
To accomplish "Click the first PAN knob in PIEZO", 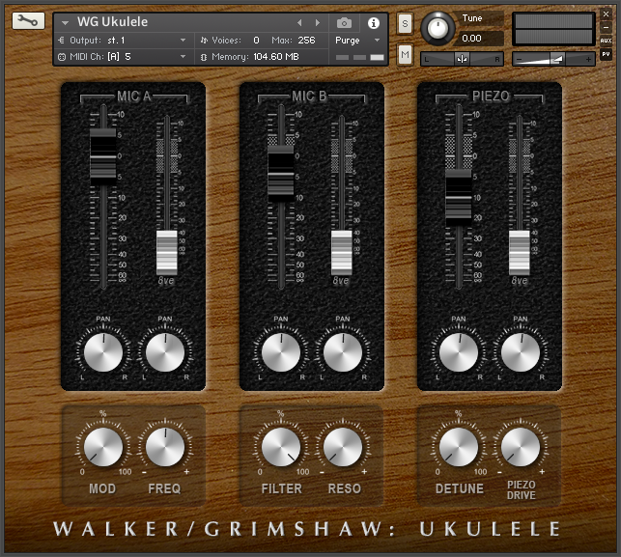I will pyautogui.click(x=459, y=352).
